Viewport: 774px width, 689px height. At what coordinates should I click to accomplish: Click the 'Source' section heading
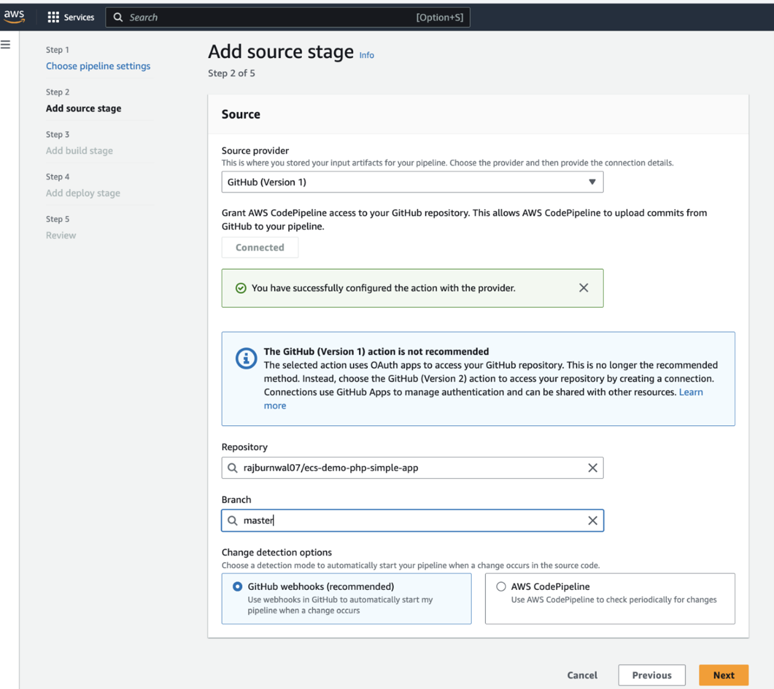(241, 114)
